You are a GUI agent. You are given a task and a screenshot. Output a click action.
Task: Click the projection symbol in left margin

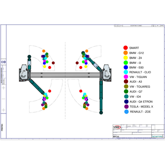point(3,62)
